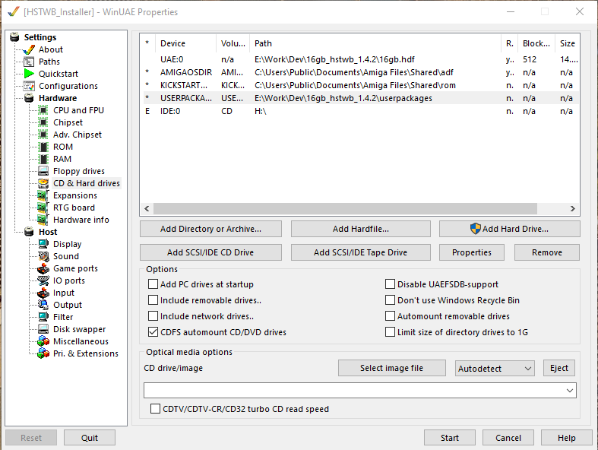Click the Add Hardfile button

click(361, 229)
